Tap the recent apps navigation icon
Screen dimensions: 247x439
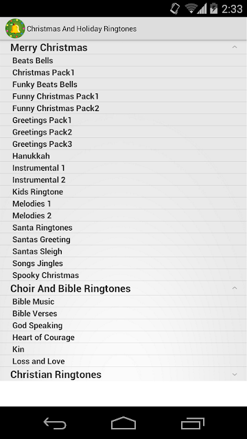(192, 423)
